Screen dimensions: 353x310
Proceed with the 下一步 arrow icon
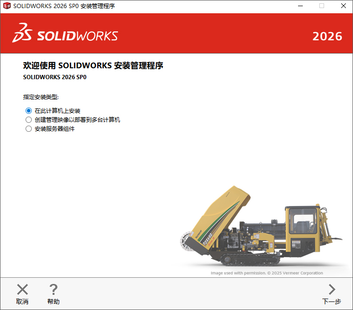tap(332, 290)
